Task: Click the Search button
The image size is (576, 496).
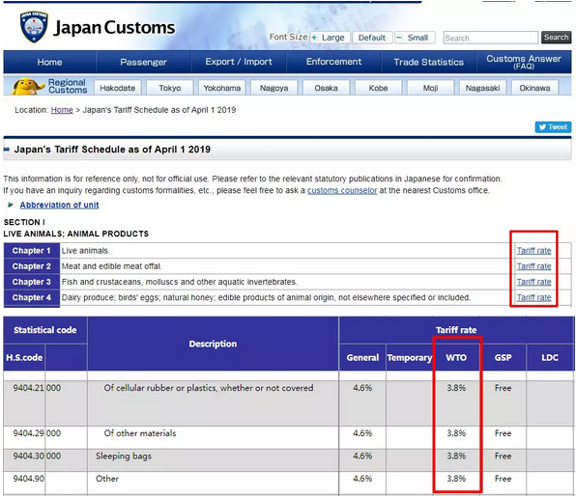Action: (556, 37)
